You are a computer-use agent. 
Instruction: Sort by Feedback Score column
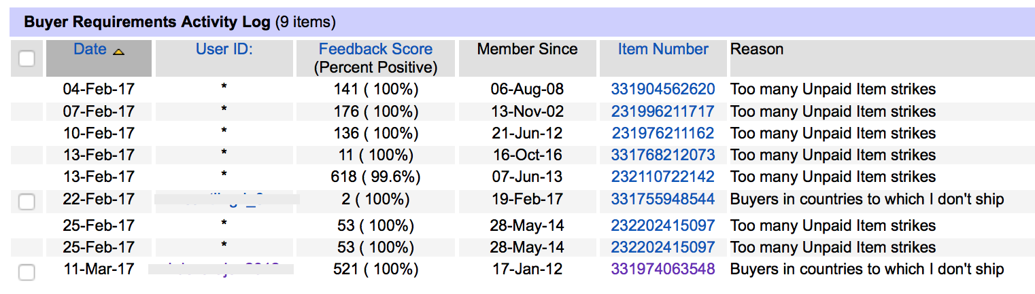coord(375,49)
